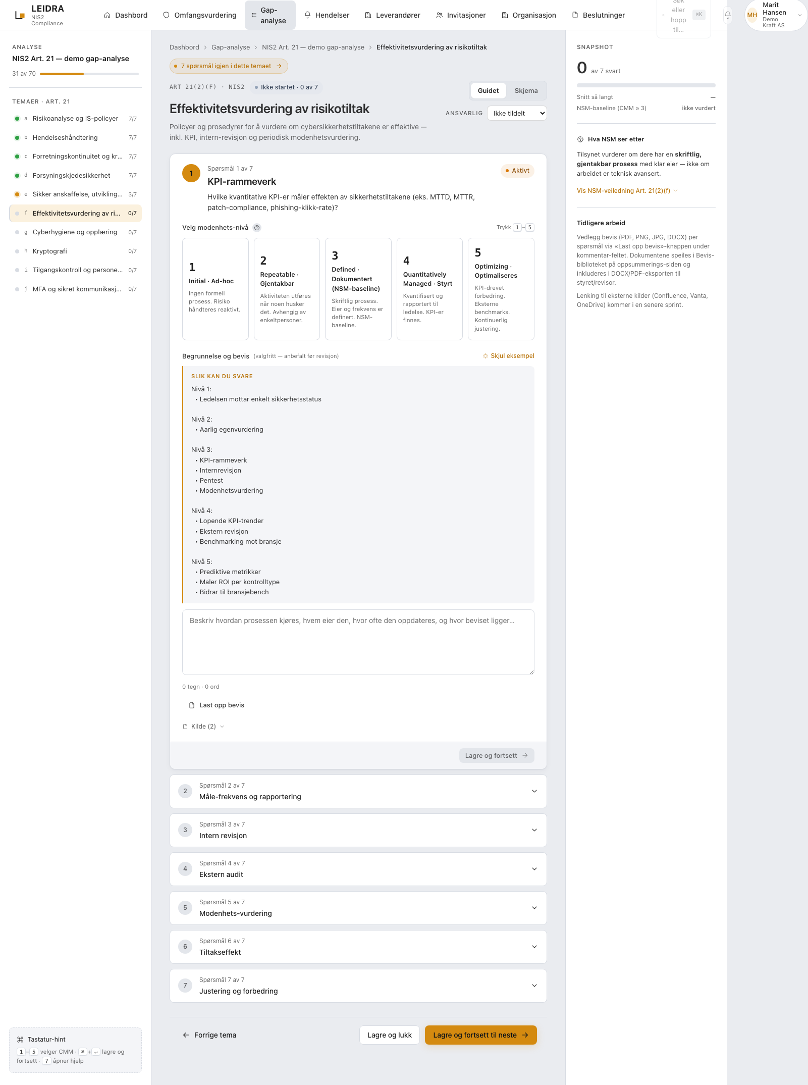
Task: Click the question icon beside Hva NSM ser etter
Action: [x=580, y=139]
